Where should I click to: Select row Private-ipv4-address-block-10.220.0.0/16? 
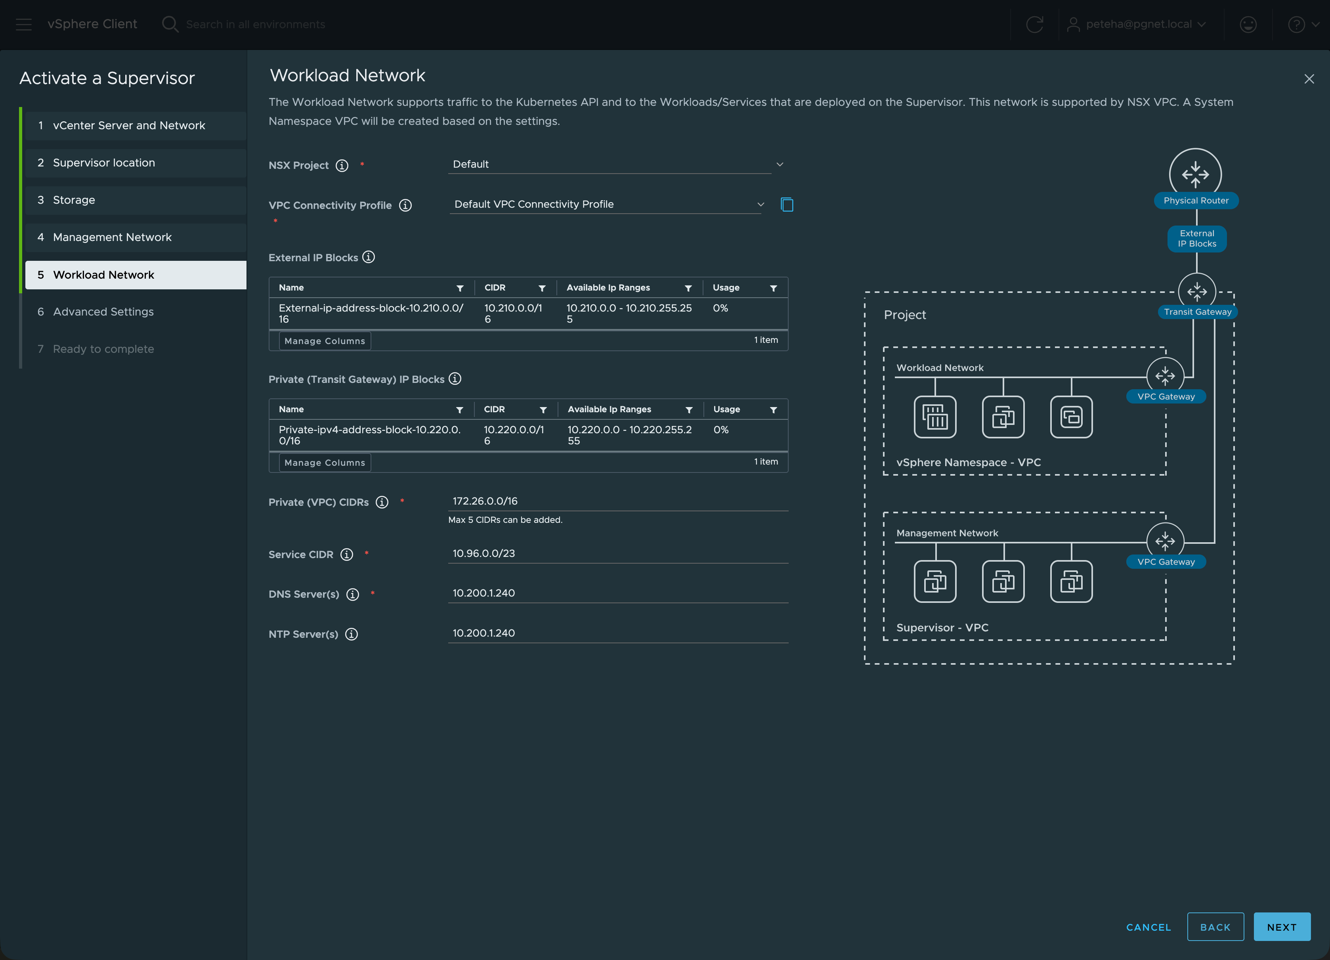pyautogui.click(x=528, y=436)
